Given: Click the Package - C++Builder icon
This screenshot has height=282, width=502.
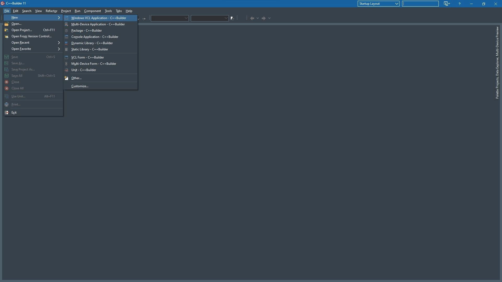Looking at the screenshot, I should point(67,31).
